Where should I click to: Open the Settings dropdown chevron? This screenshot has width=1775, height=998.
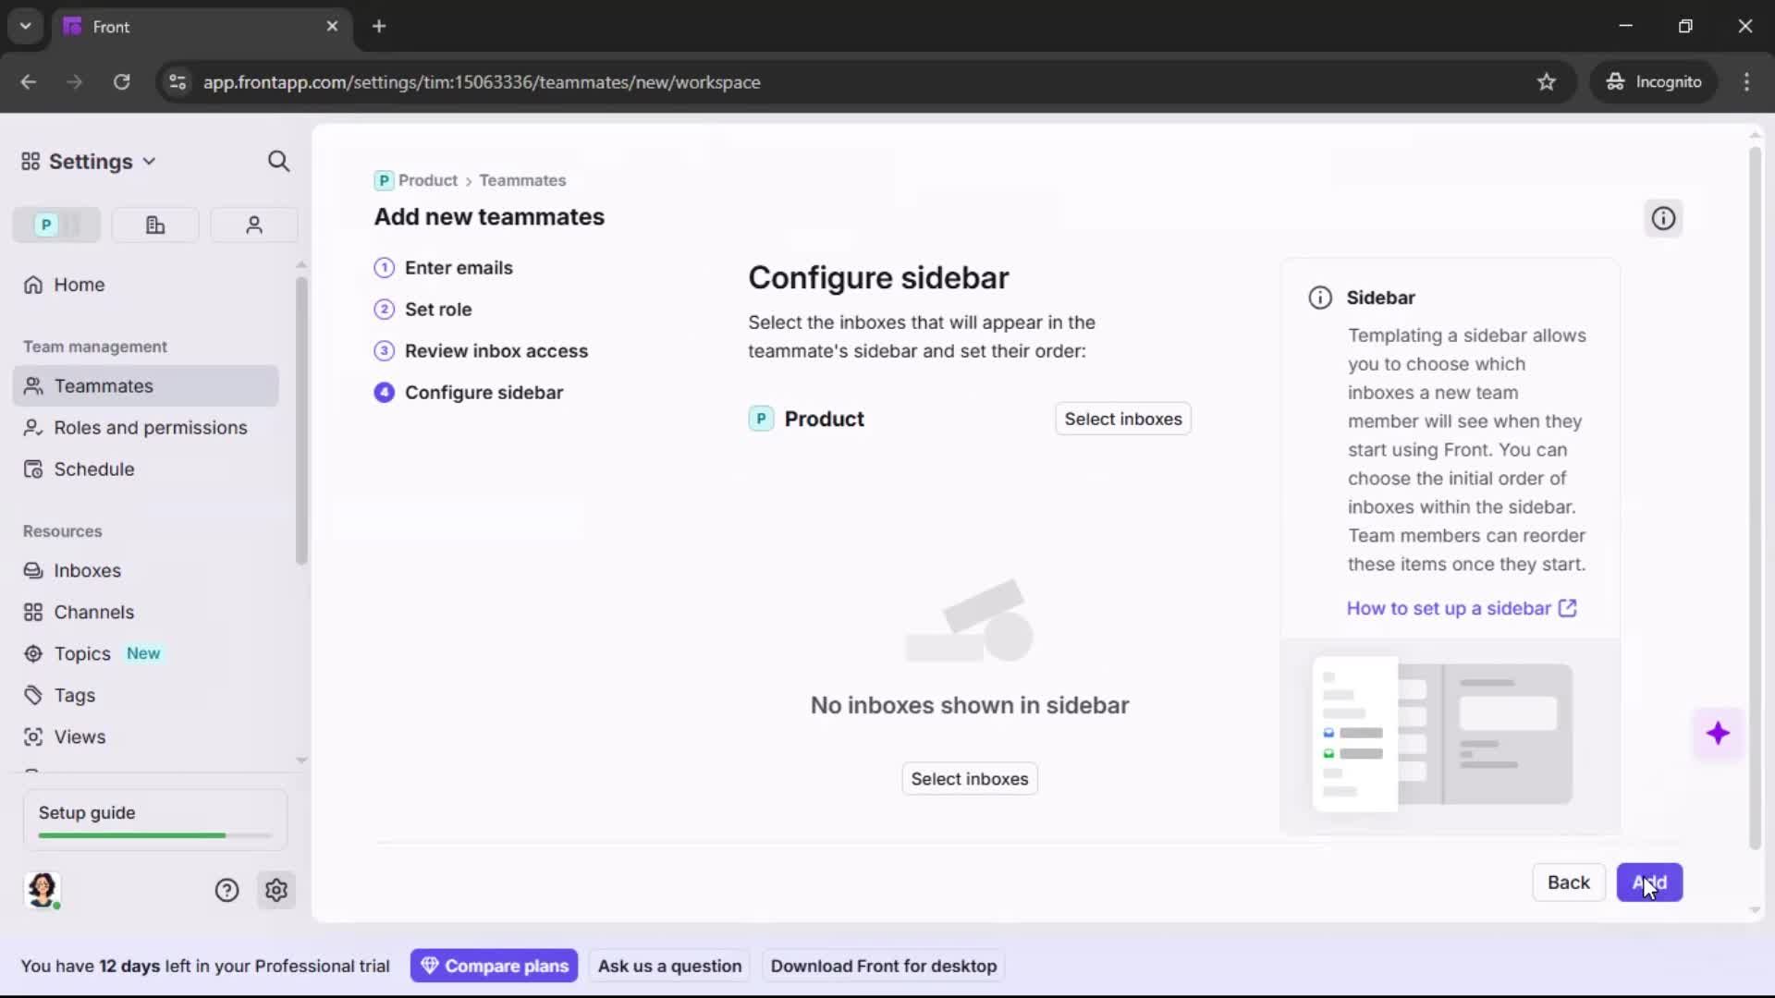point(151,161)
